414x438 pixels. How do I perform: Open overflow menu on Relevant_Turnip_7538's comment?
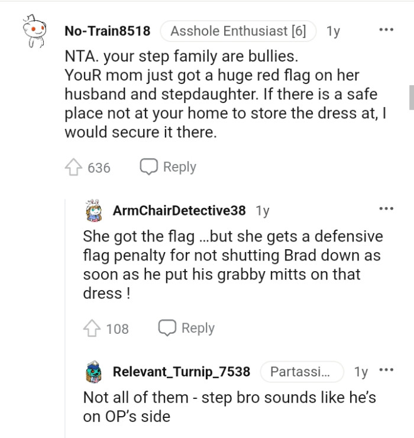pyautogui.click(x=387, y=371)
